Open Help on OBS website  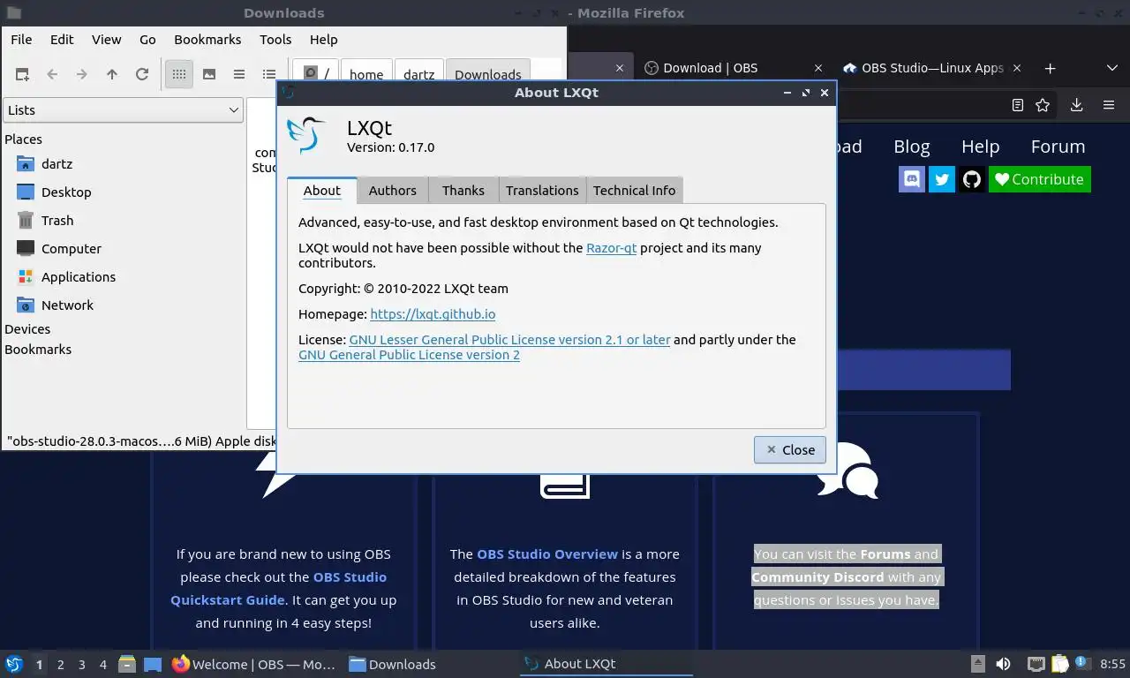pos(980,147)
